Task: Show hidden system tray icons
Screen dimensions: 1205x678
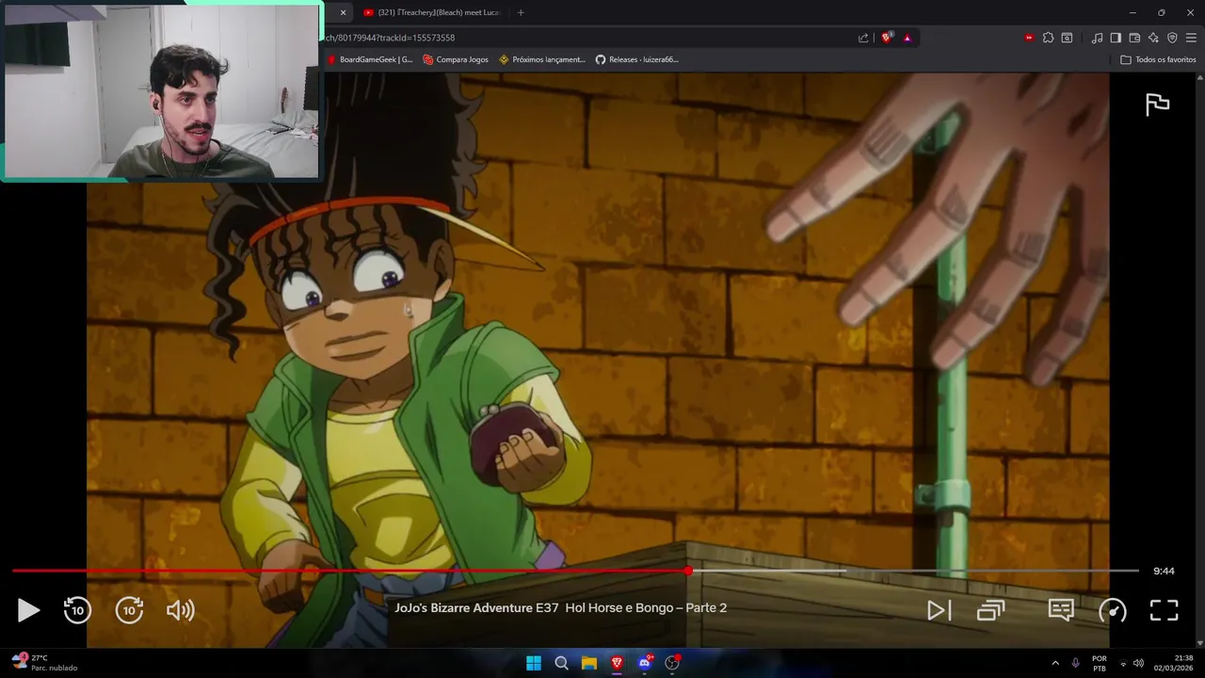Action: (1055, 663)
